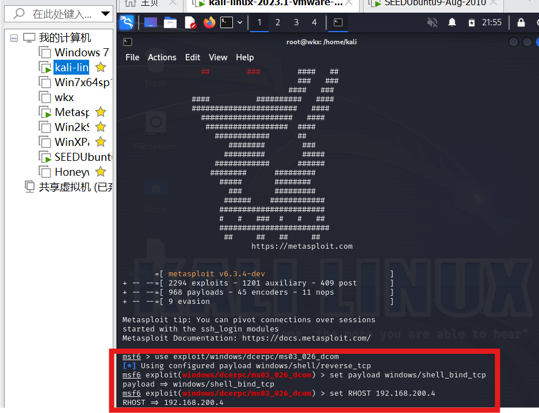
Task: Click the first dark circle window button
Action: tap(513, 42)
